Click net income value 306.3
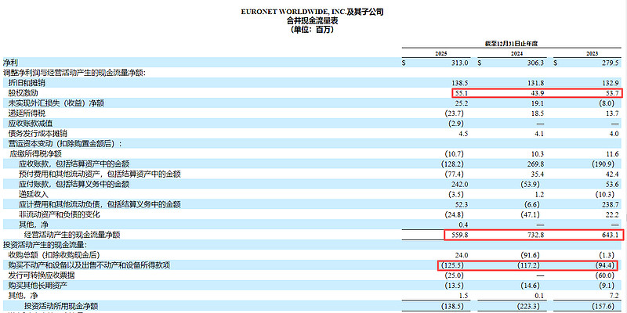This screenshot has height=313, width=627. [x=535, y=63]
